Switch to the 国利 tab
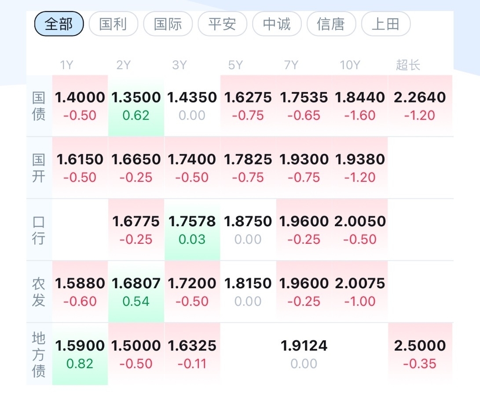480x411 pixels. click(x=114, y=24)
